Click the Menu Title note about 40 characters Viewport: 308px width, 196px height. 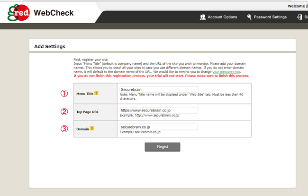tap(181, 96)
